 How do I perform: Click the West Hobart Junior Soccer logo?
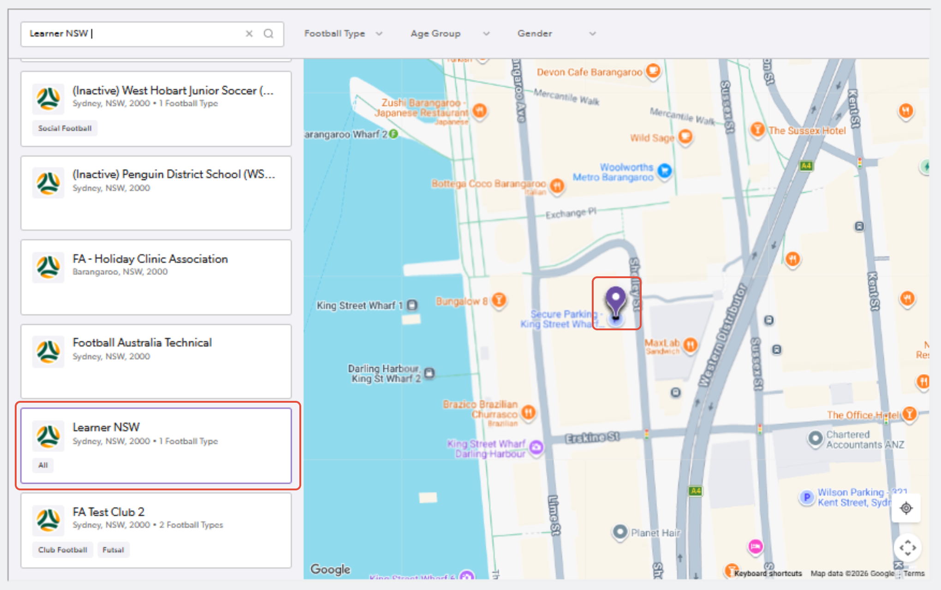(48, 99)
